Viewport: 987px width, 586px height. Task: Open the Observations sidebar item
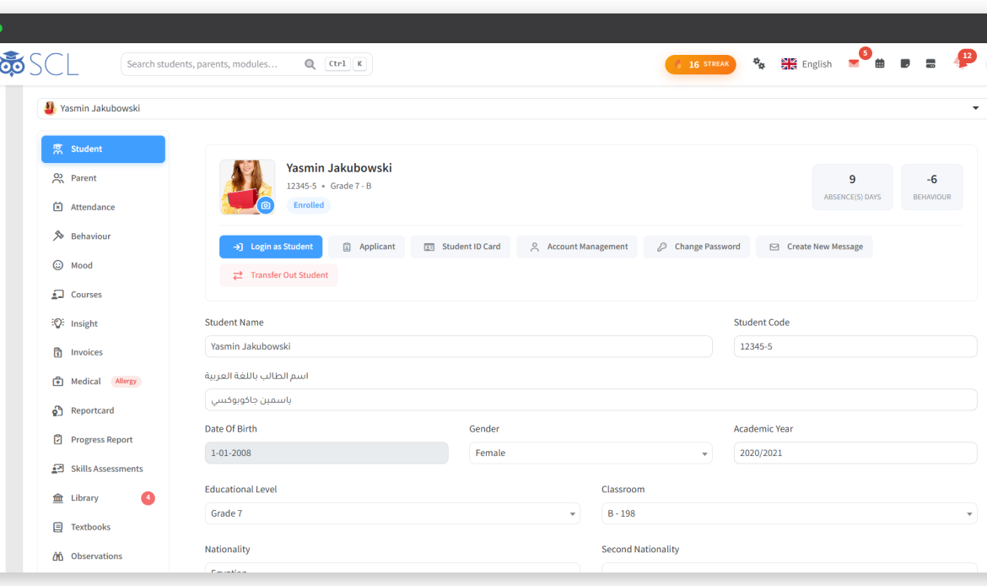(x=103, y=556)
